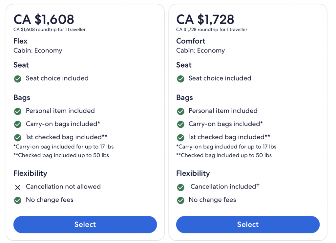The image size is (336, 243).
Task: Click the Flex 1st checked bag checkmark
Action: pos(18,138)
